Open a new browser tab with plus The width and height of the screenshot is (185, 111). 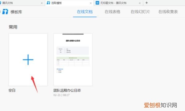pos(146,3)
